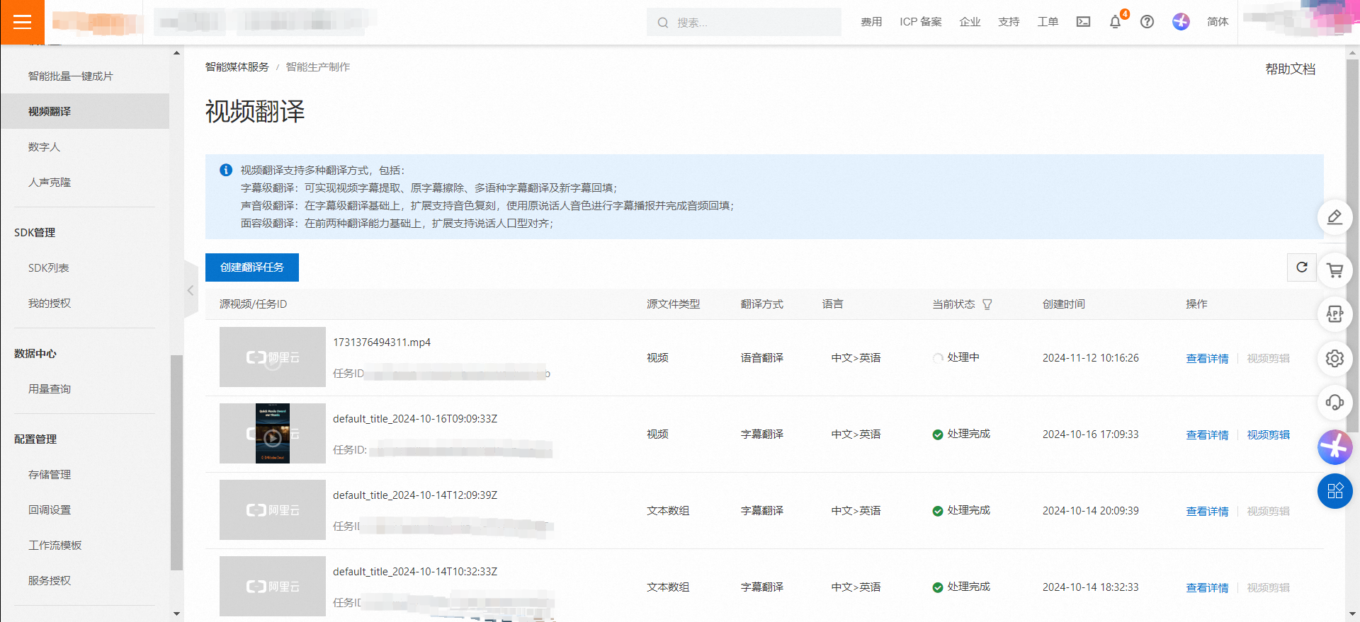Viewport: 1360px width, 622px height.
Task: Go to 智能媒体服务 breadcrumb
Action: click(x=237, y=67)
